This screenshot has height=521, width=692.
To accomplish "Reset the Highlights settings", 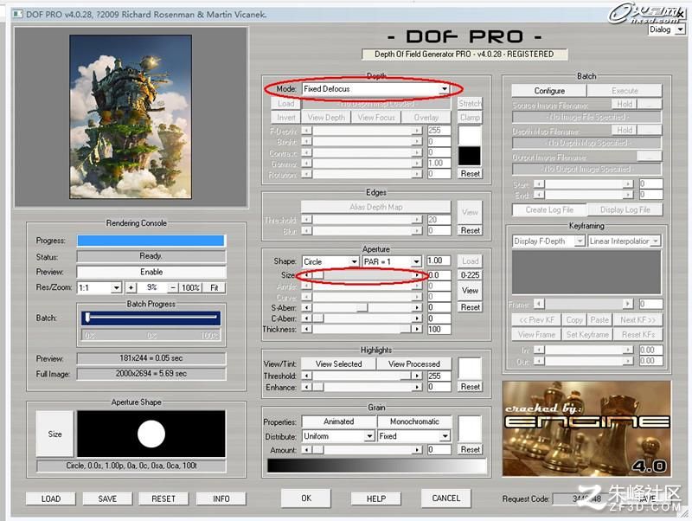I will coord(470,386).
